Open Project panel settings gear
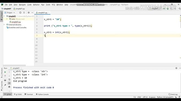Image resolution: width=181 pixels, height=101 pixels. [x=29, y=13]
